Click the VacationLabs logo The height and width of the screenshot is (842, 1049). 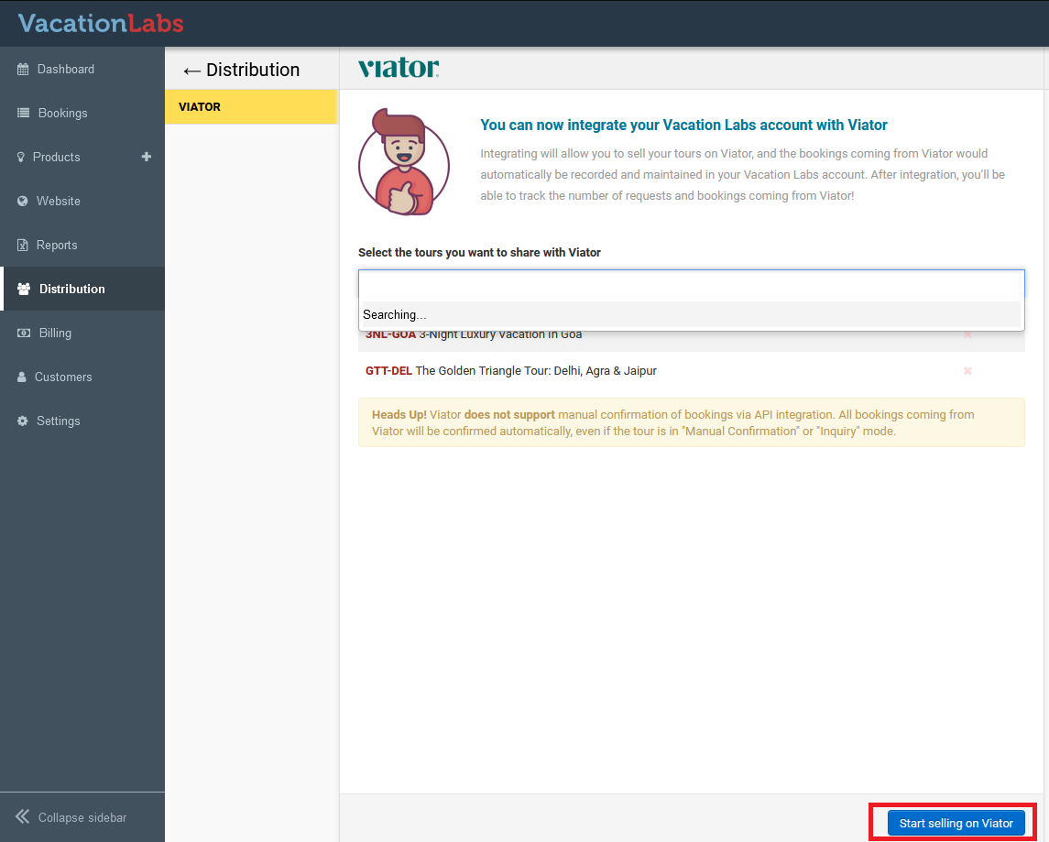[101, 23]
